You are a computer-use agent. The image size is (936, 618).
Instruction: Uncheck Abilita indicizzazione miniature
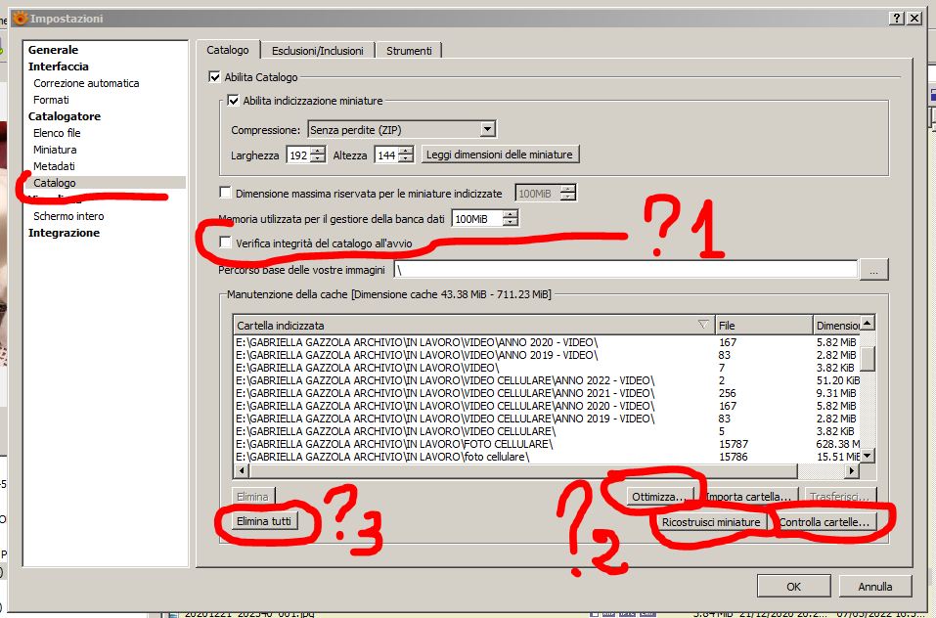[234, 100]
